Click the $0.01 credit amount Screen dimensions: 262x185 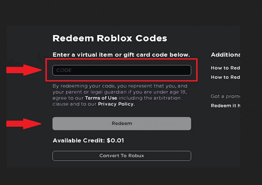point(115,141)
